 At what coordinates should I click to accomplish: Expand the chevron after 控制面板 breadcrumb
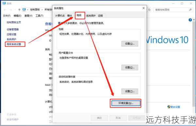coord(42,9)
